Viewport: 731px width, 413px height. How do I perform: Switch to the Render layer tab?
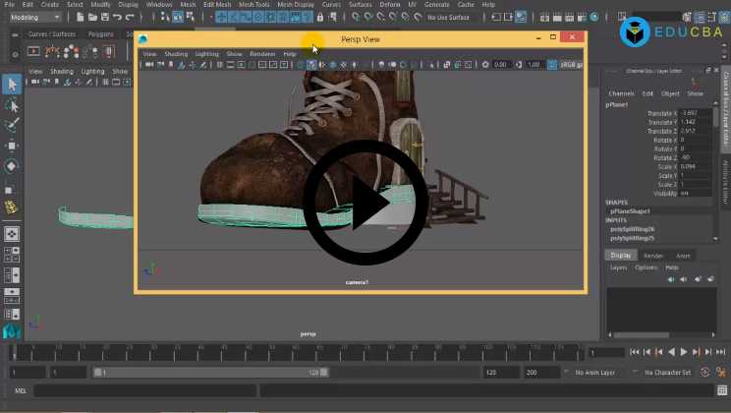653,255
